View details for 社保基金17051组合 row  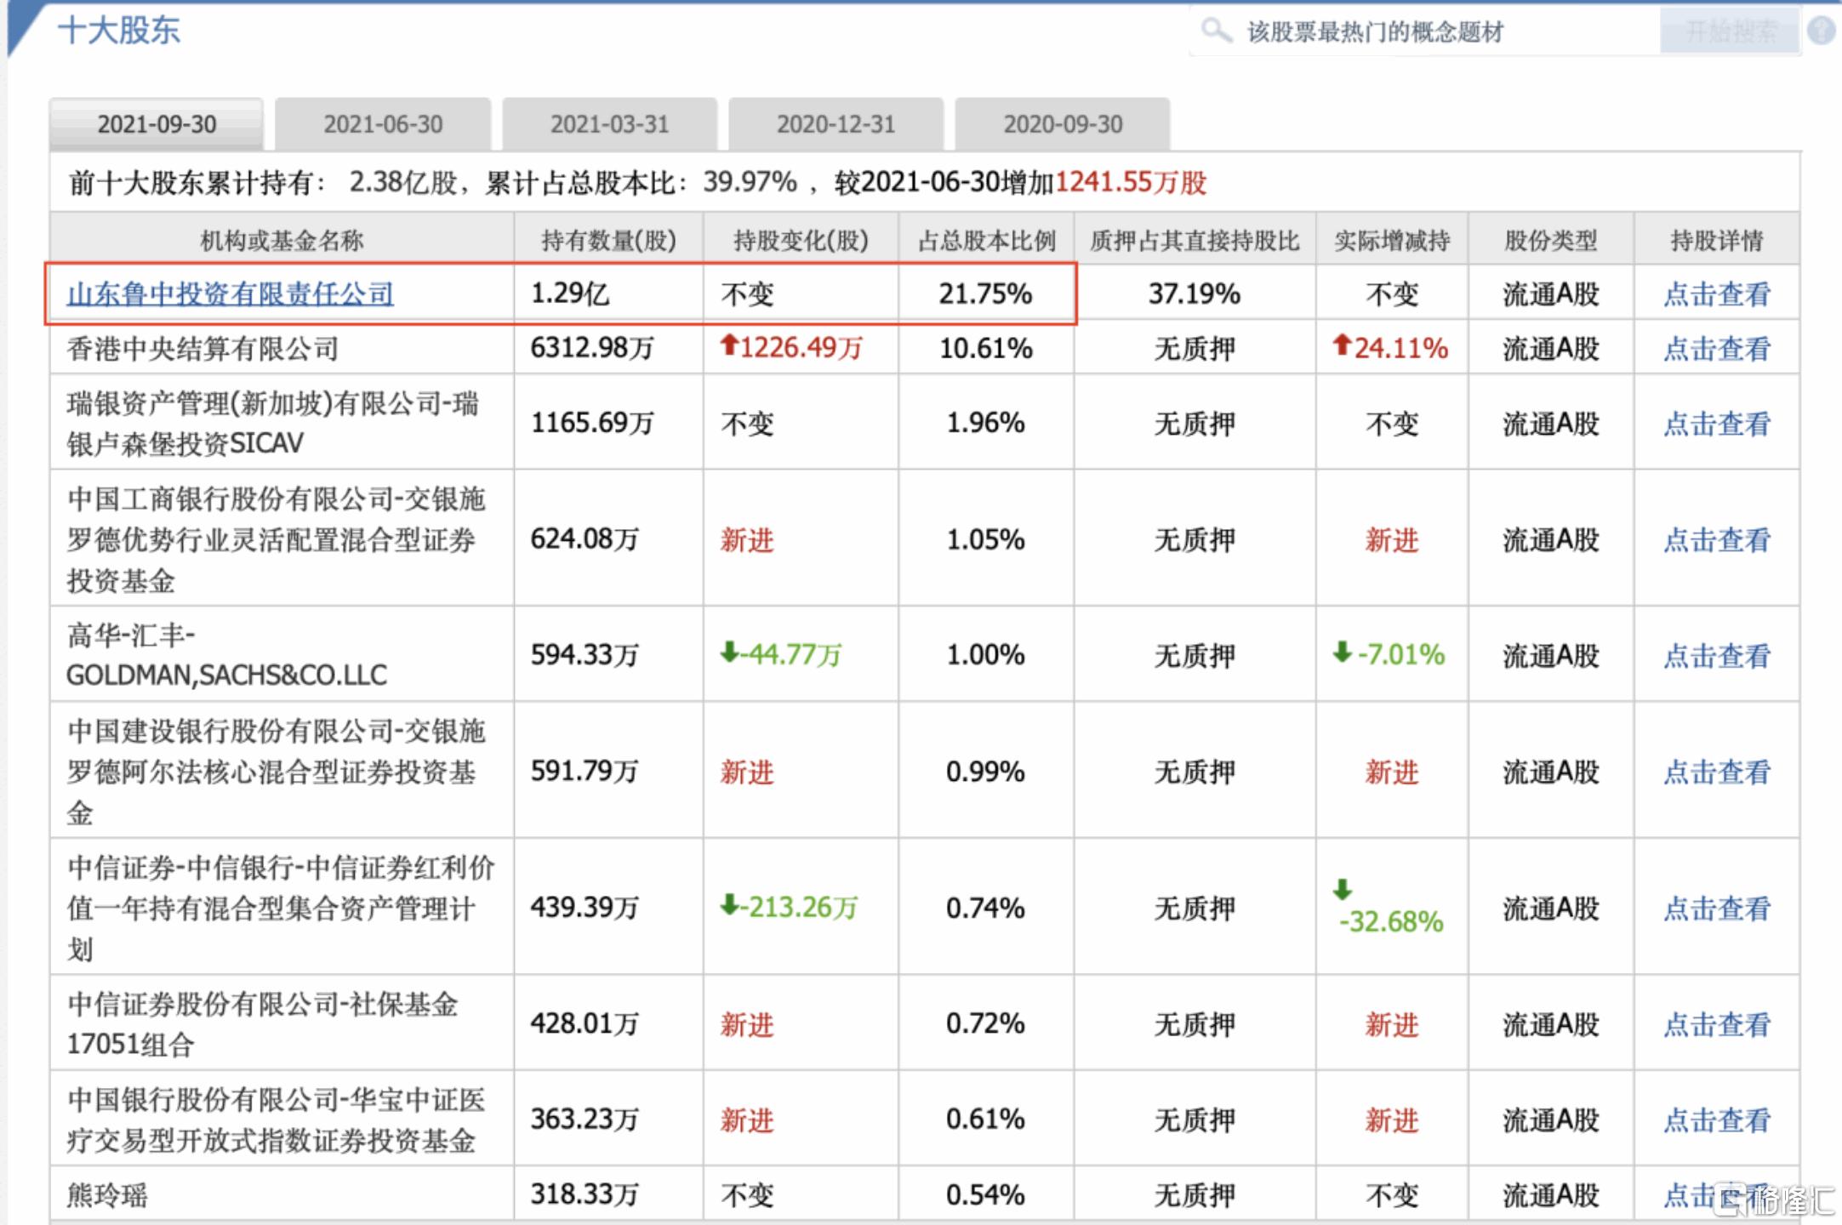1717,1025
